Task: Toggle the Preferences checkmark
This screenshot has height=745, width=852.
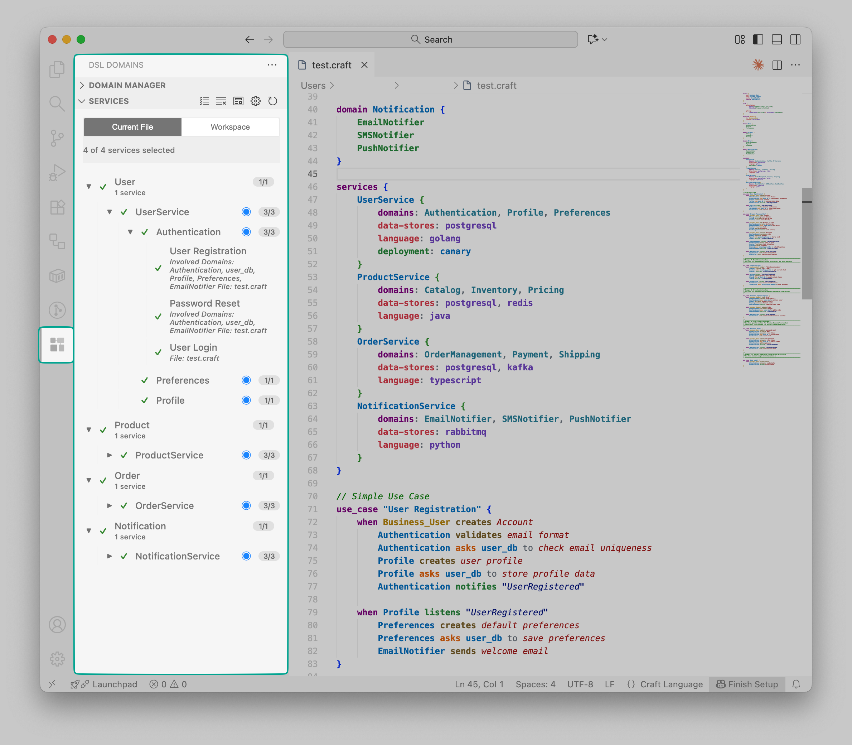Action: click(x=145, y=380)
